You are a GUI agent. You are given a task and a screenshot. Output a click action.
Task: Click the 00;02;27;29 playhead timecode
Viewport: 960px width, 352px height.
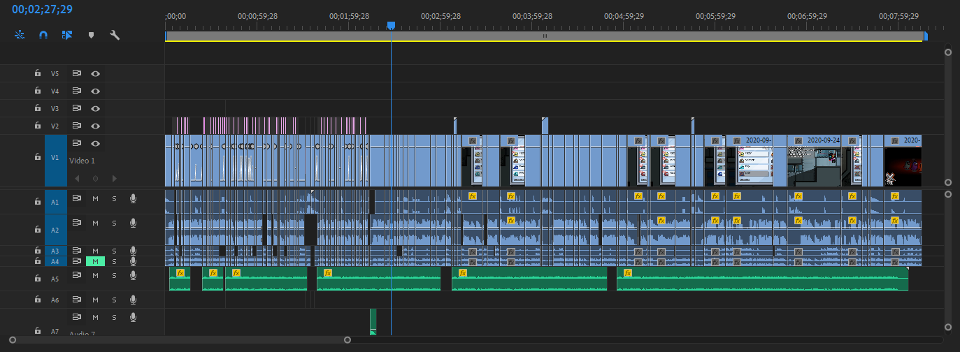point(41,10)
